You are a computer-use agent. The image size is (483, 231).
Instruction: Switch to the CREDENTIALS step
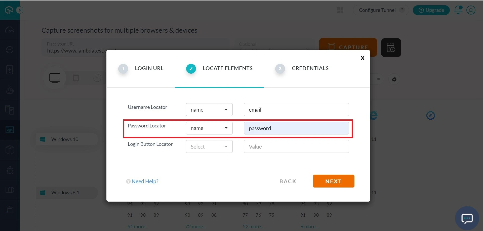click(x=310, y=68)
